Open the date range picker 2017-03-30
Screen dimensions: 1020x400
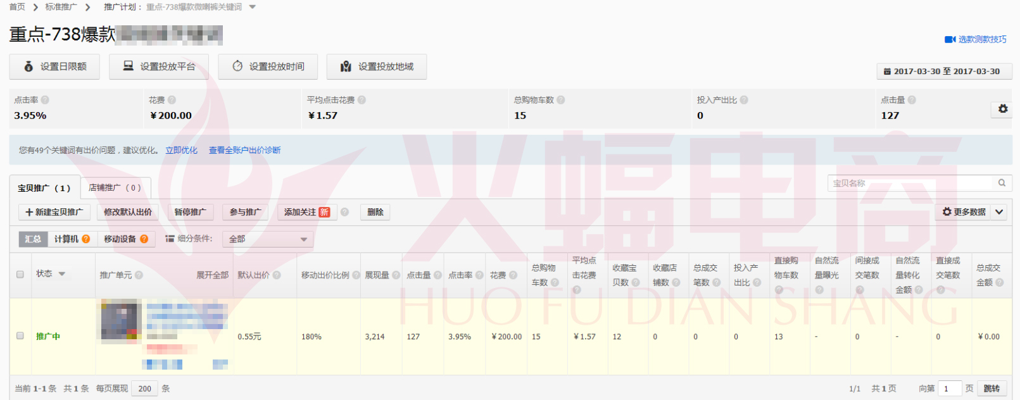(x=945, y=72)
